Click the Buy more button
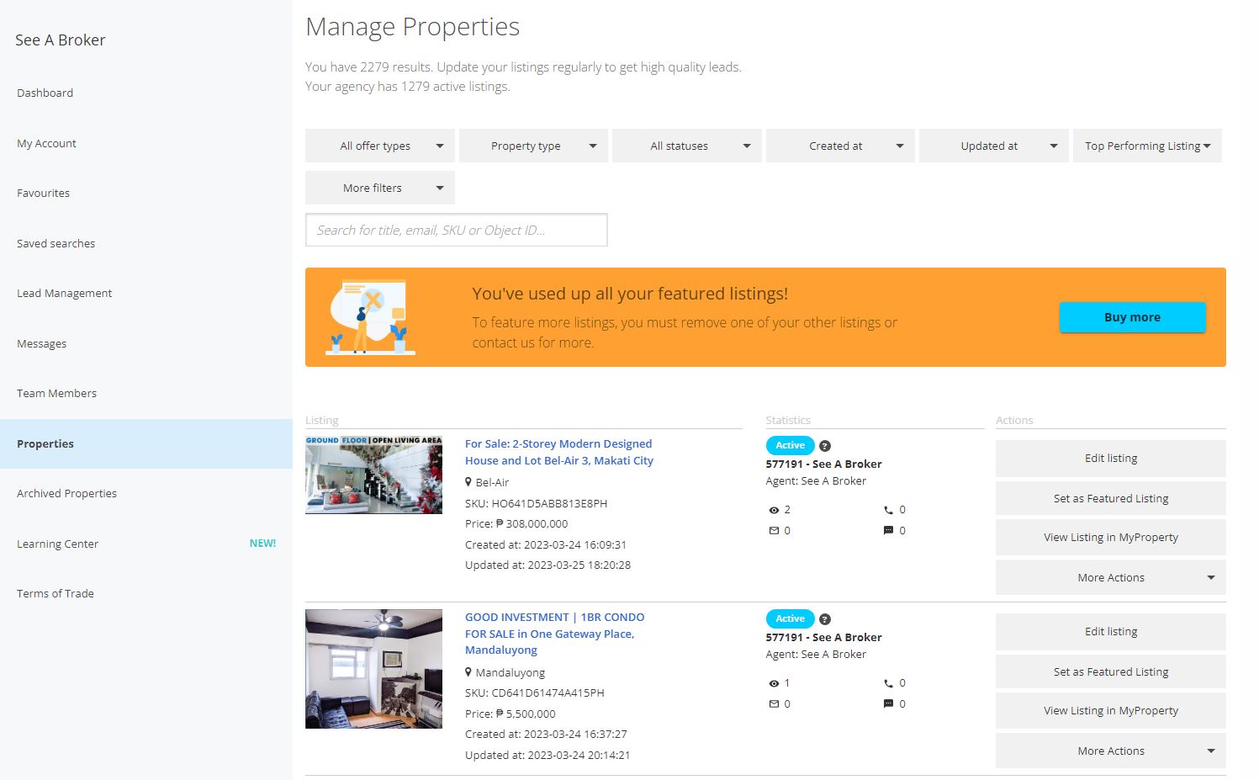Image resolution: width=1259 pixels, height=780 pixels. click(x=1132, y=317)
